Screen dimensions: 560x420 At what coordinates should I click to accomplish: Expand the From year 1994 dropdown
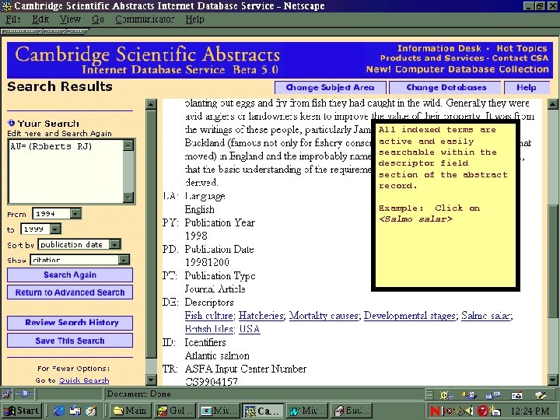click(75, 214)
